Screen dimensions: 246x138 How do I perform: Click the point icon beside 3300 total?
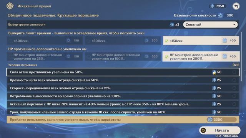[x=210, y=120]
